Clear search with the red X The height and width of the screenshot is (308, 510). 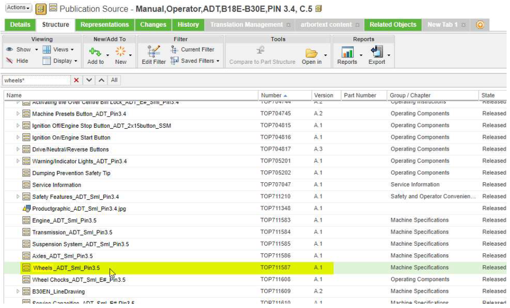coord(77,80)
